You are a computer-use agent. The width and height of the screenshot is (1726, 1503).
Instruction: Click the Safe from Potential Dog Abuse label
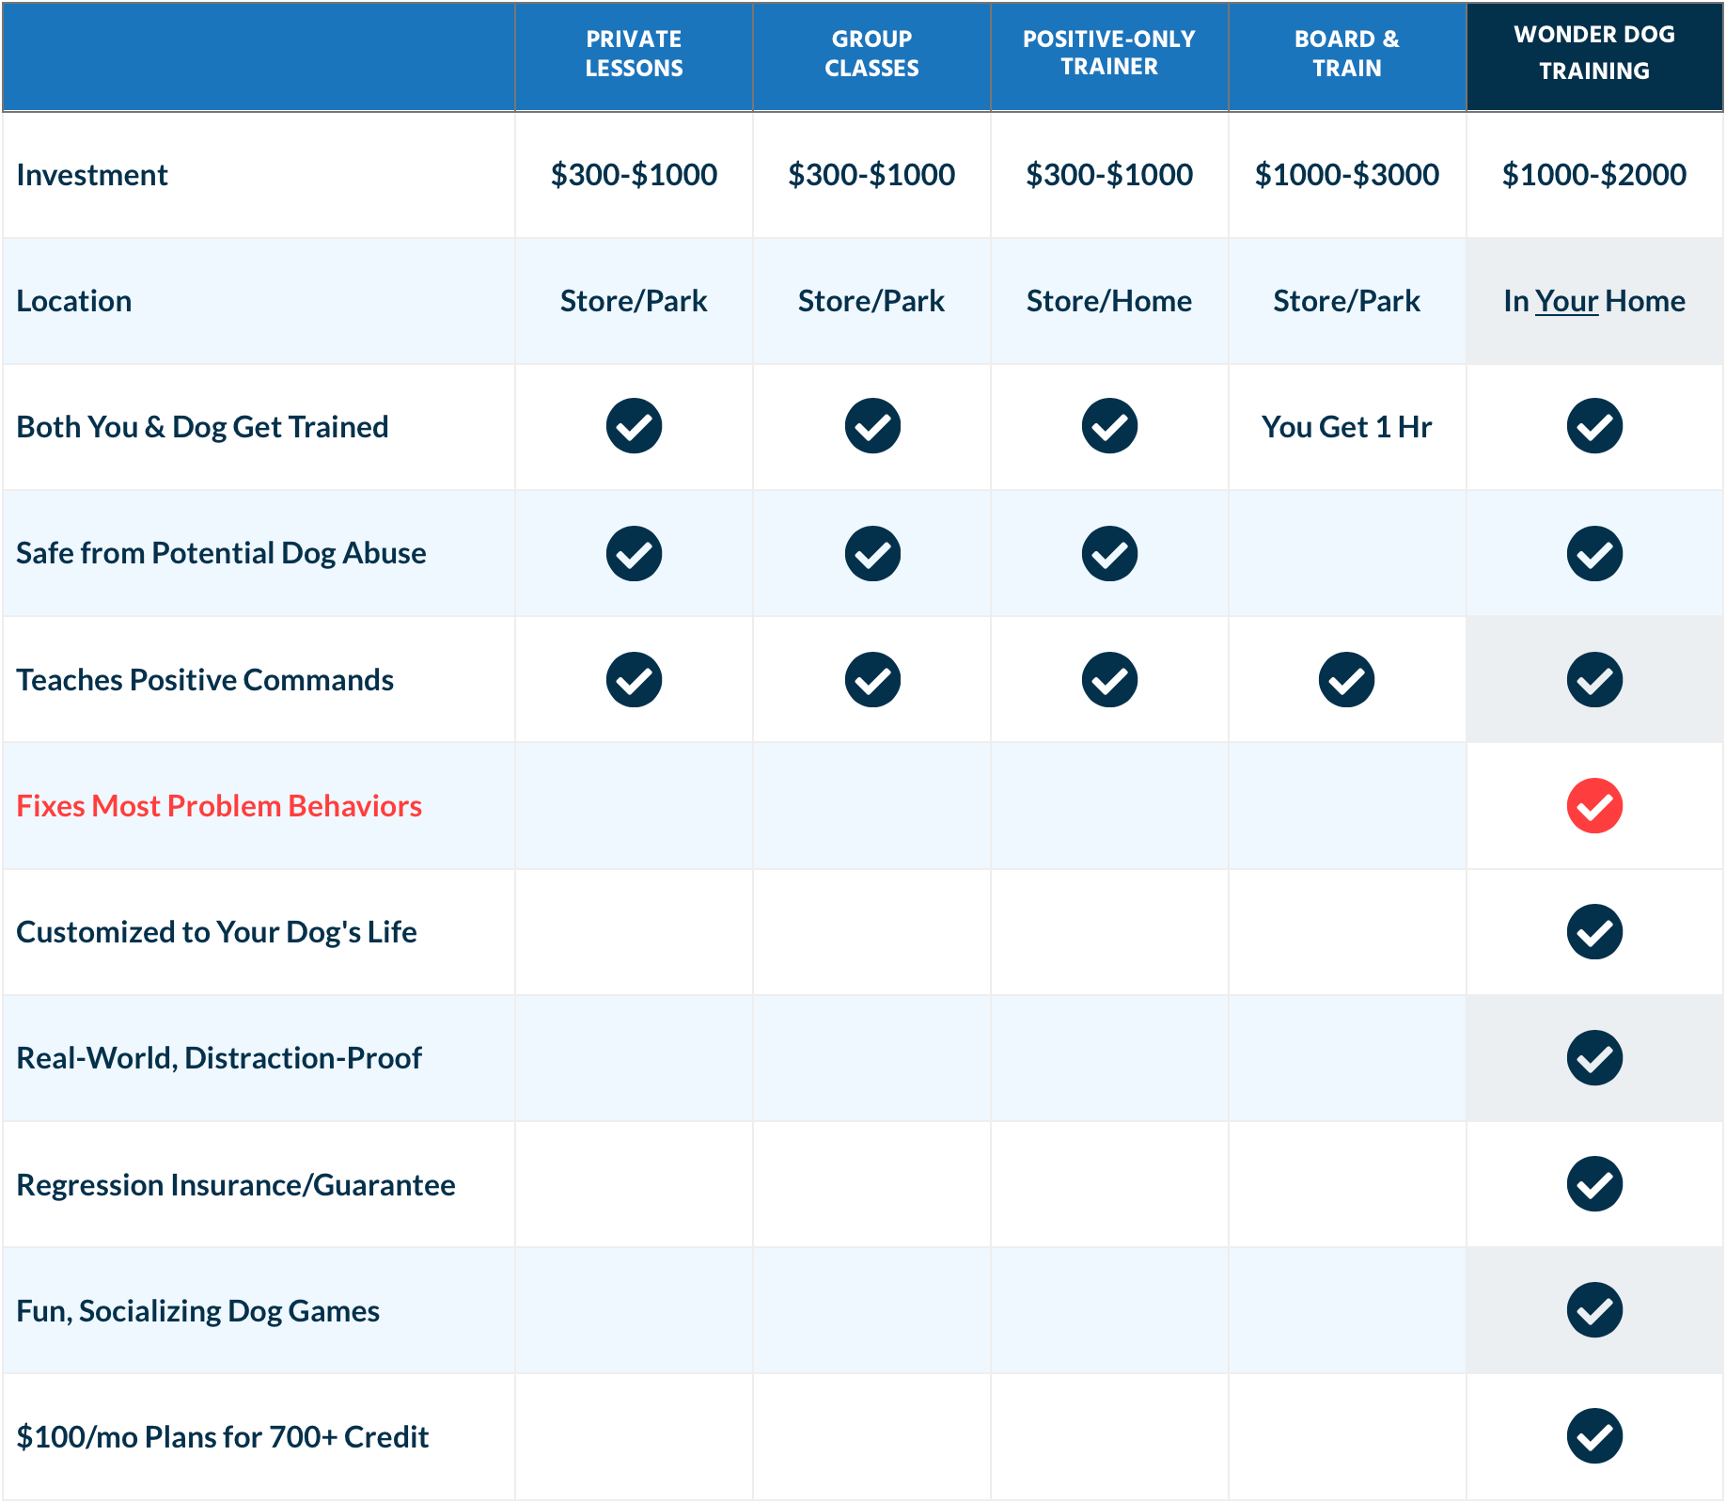pos(221,553)
